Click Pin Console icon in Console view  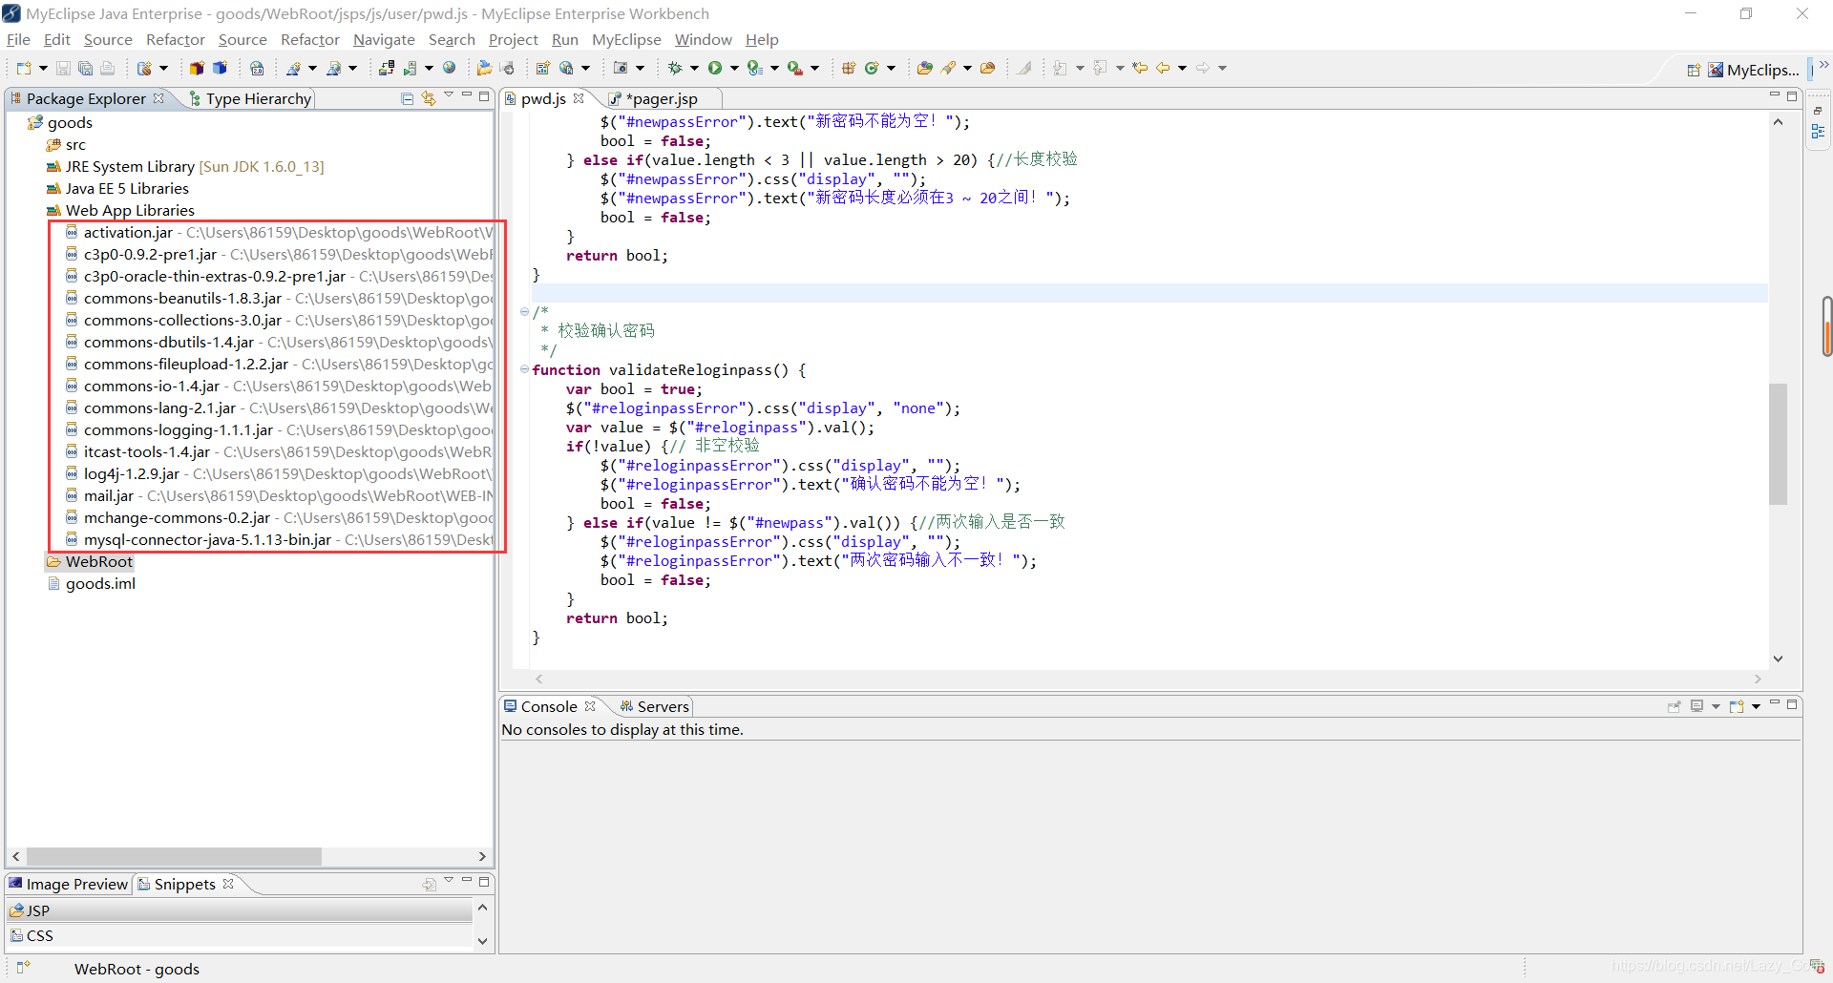[1674, 706]
